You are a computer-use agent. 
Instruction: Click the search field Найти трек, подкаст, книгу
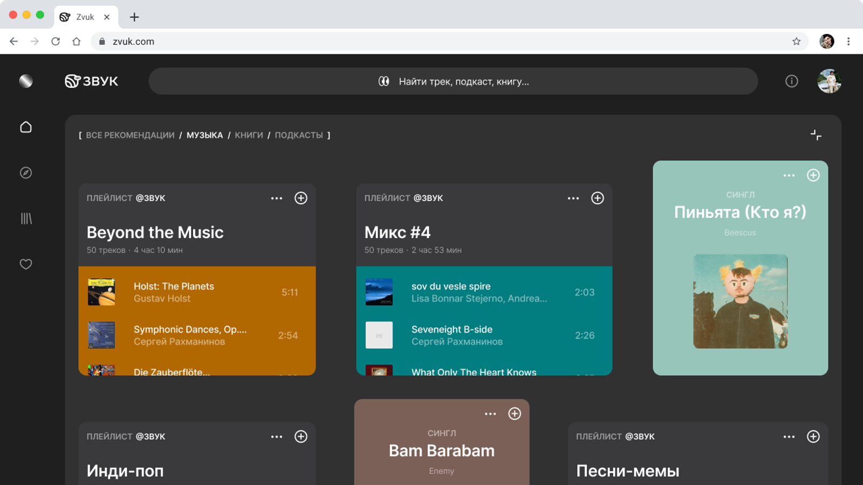click(x=453, y=81)
